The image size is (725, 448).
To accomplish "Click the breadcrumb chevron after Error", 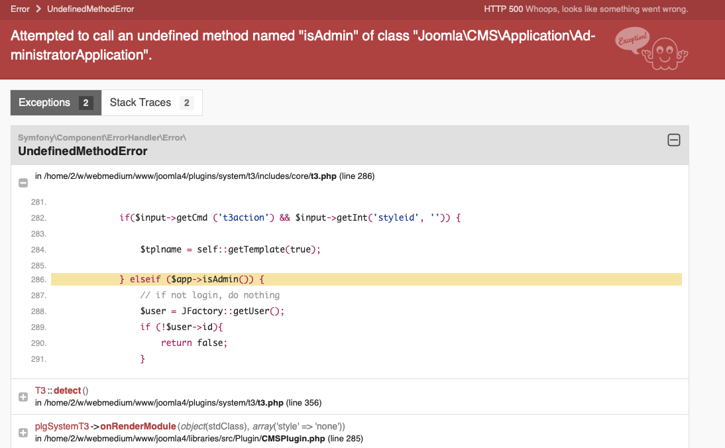I will point(38,9).
